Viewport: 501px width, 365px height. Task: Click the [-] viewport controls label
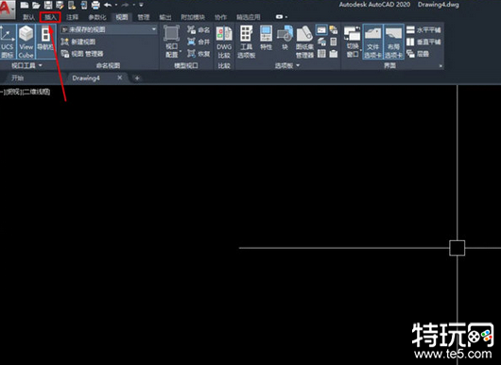pos(2,92)
